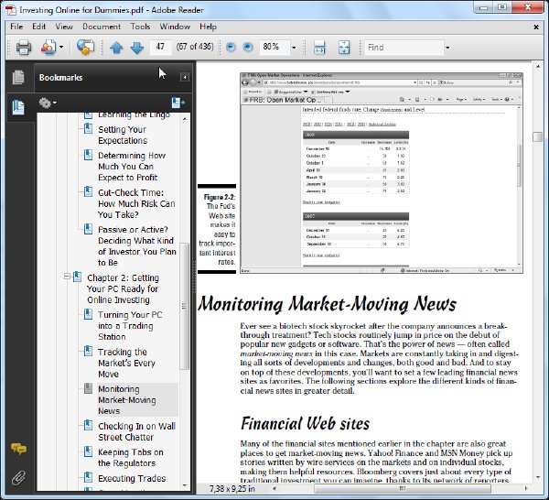The width and height of the screenshot is (549, 500).
Task: Click the Monitoring Market-Moving News heading
Action: point(327,303)
